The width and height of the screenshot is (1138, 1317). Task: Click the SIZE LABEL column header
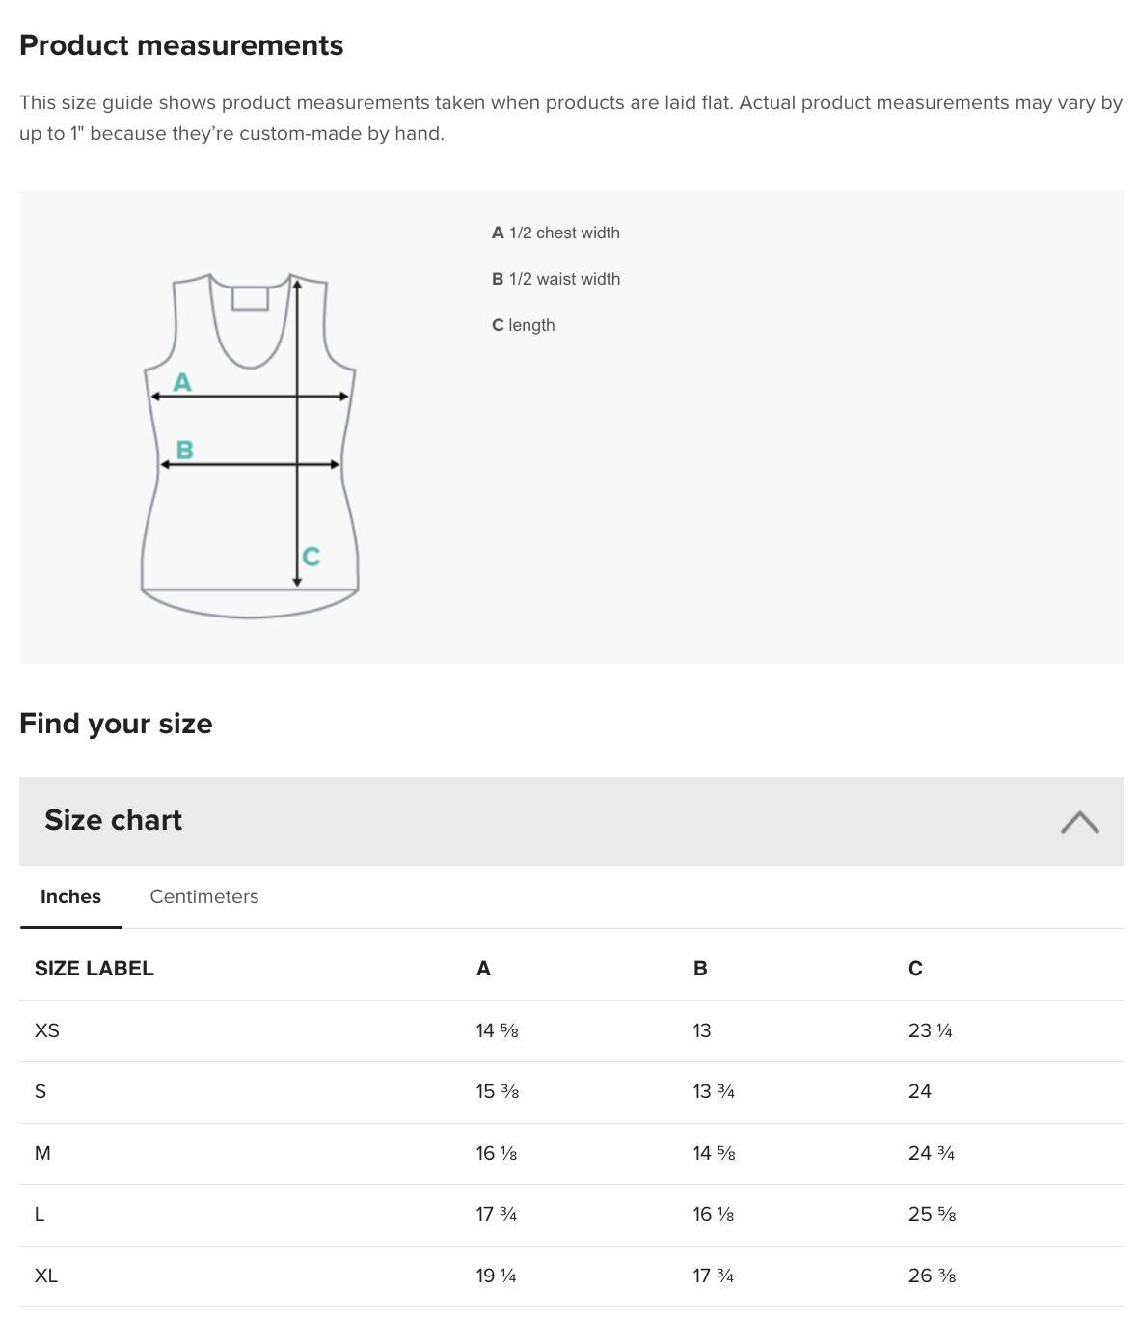coord(95,969)
